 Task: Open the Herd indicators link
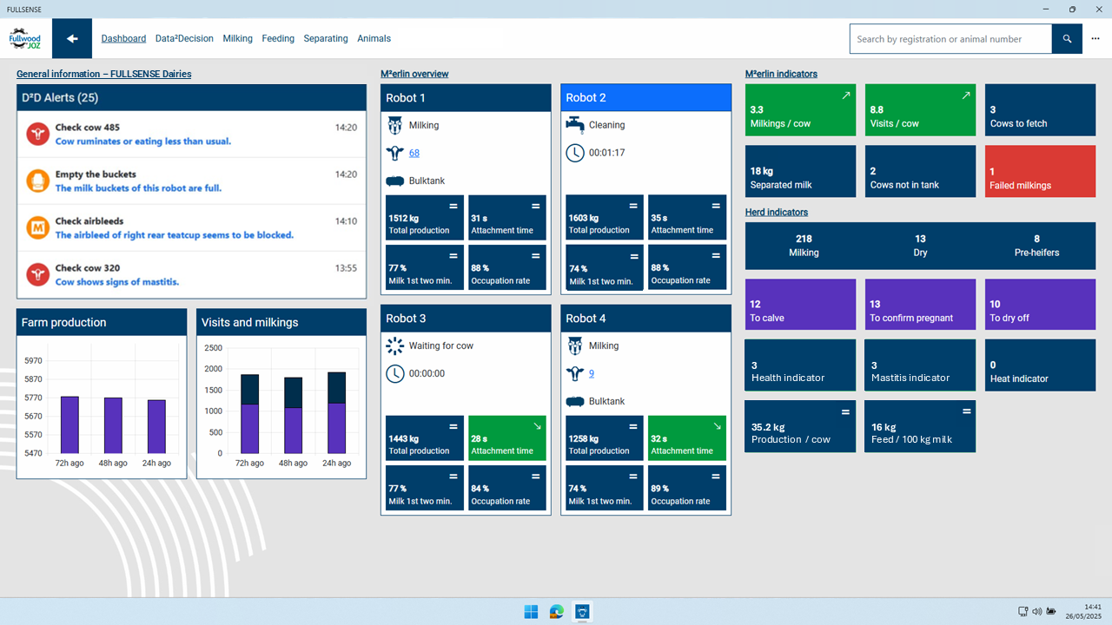777,212
